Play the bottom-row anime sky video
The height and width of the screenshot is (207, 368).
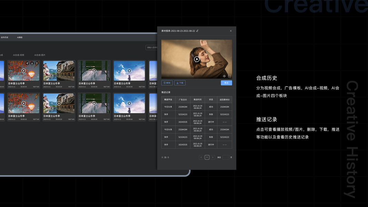tap(129, 103)
